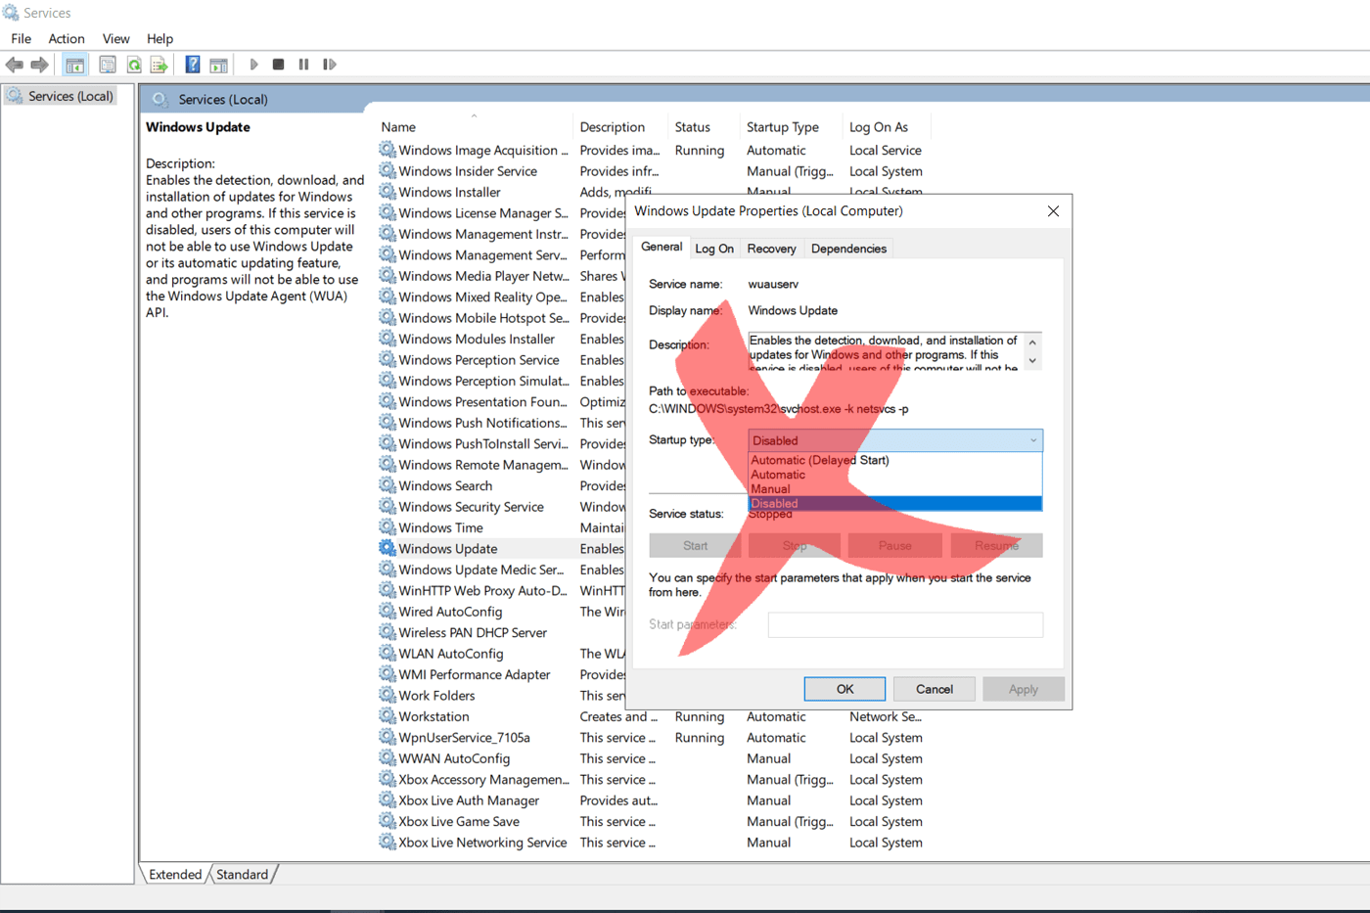The width and height of the screenshot is (1370, 913).
Task: Select the WpnUserService_7105a row name
Action: [x=464, y=737]
